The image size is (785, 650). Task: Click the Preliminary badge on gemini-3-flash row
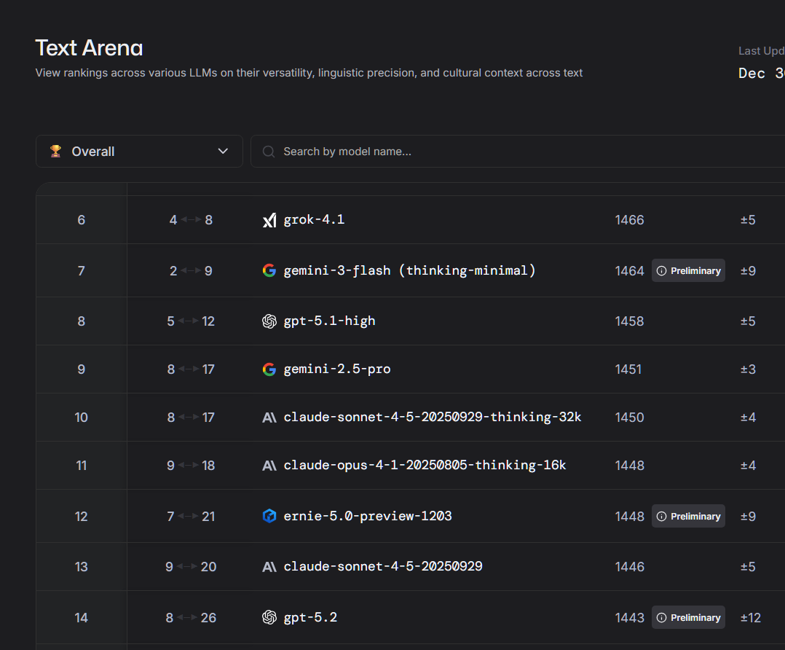(x=688, y=271)
